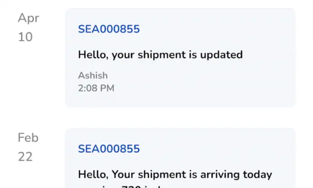Click the word 'Hello' in April 10 message

point(93,55)
